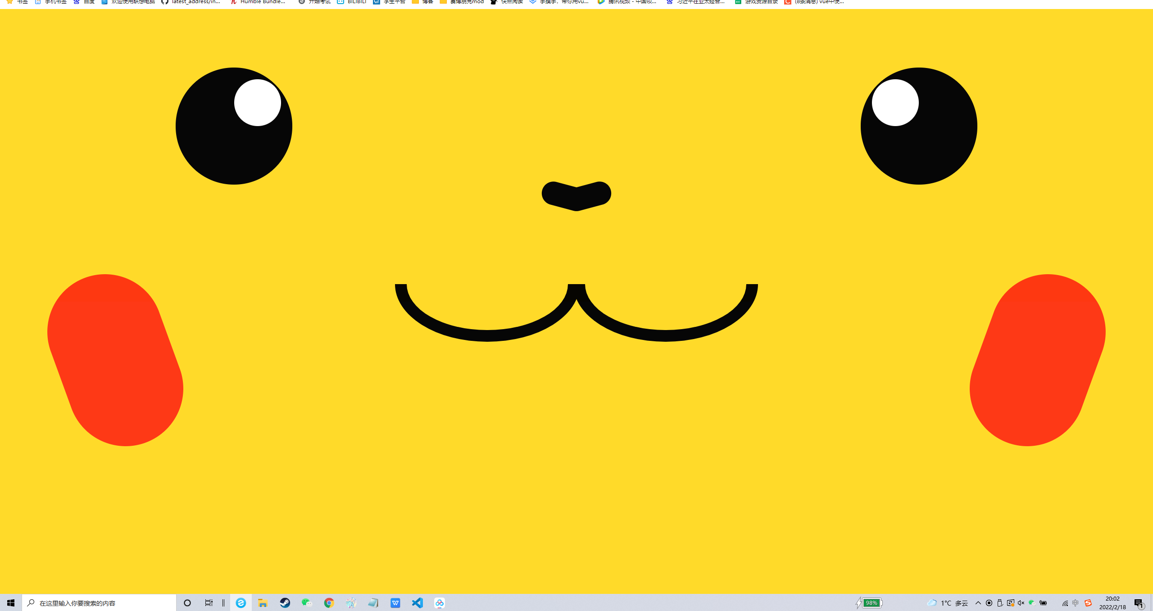Open the notification center icon
This screenshot has width=1153, height=611.
[1139, 603]
